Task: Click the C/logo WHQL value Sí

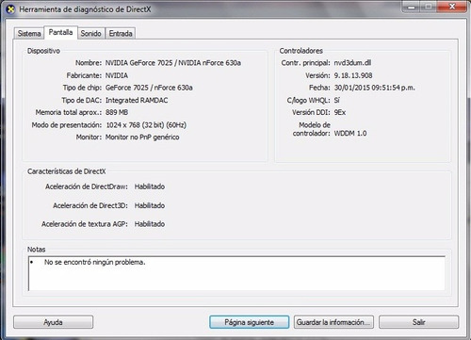Action: point(336,100)
